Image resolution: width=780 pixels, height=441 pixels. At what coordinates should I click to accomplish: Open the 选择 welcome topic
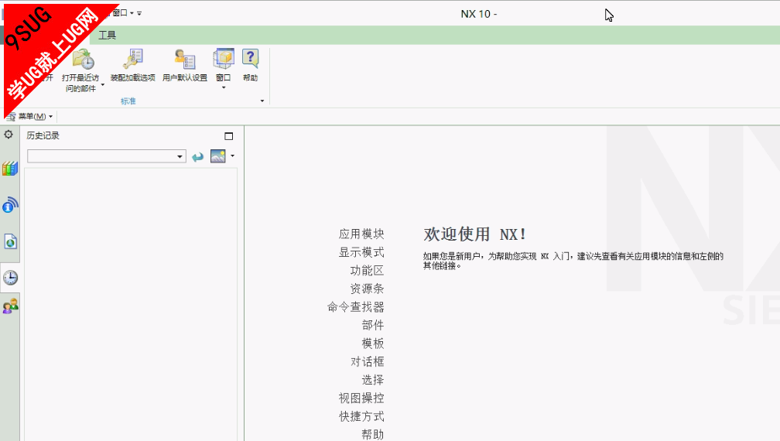pos(373,380)
